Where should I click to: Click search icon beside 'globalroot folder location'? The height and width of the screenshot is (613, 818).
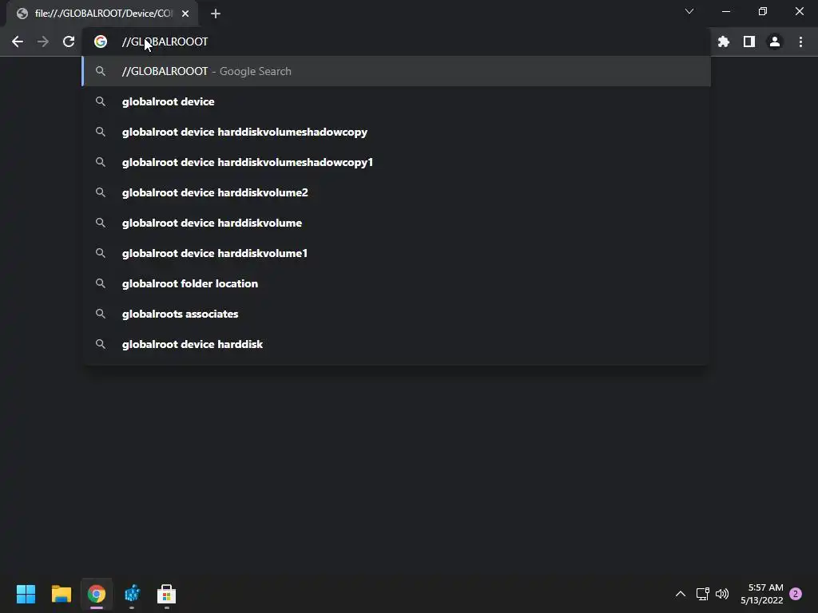coord(101,283)
